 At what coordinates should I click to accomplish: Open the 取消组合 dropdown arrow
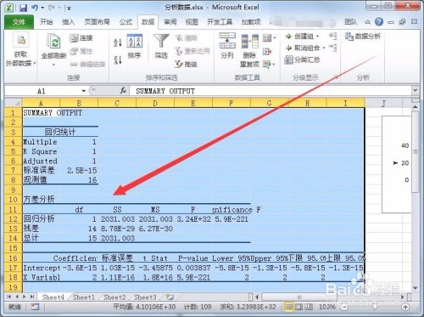pos(324,48)
